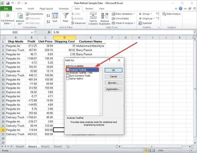This screenshot has height=153, width=197.
Task: Switch to the Insert ribbon tab
Action: 31,8
